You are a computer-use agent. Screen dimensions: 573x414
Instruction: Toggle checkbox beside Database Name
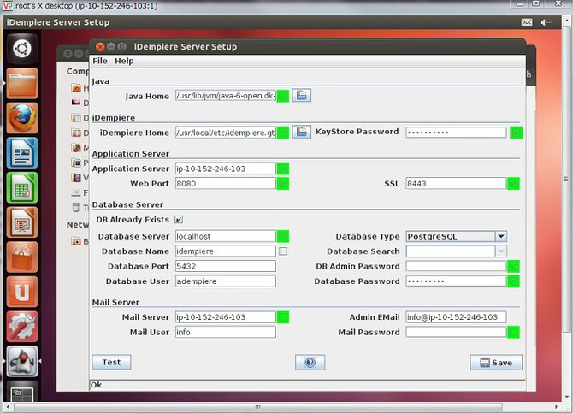coord(283,251)
